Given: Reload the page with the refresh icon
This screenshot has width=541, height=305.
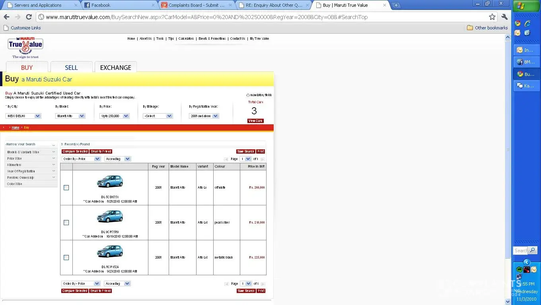Looking at the screenshot, I should pos(29,17).
